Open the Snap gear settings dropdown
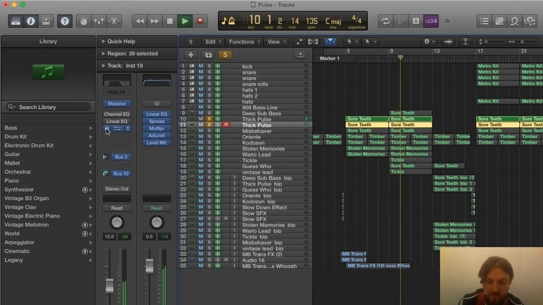 (x=429, y=42)
